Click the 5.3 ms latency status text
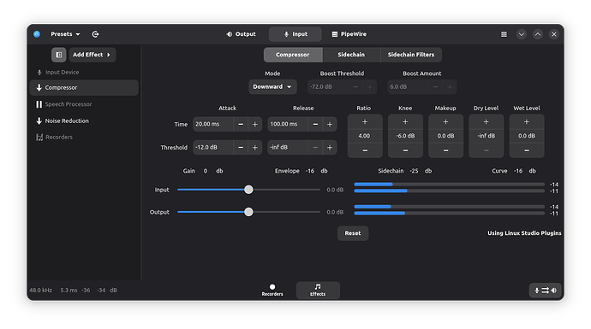 tap(69, 291)
